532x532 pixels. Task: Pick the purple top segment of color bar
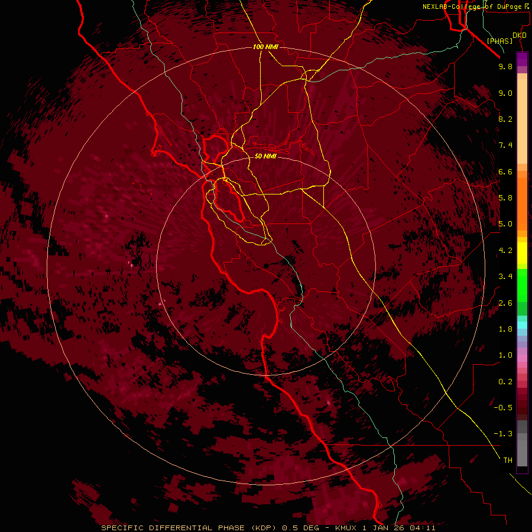tap(522, 59)
